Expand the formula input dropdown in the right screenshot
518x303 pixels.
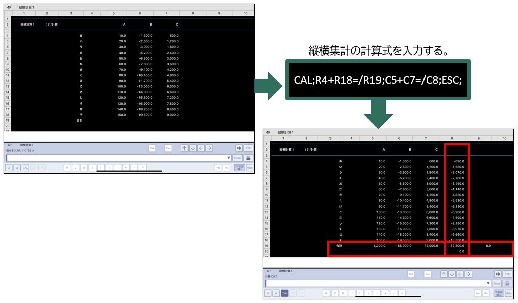point(488,283)
